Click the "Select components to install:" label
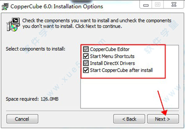Image resolution: width=185 pixels, height=129 pixels. [x=35, y=49]
